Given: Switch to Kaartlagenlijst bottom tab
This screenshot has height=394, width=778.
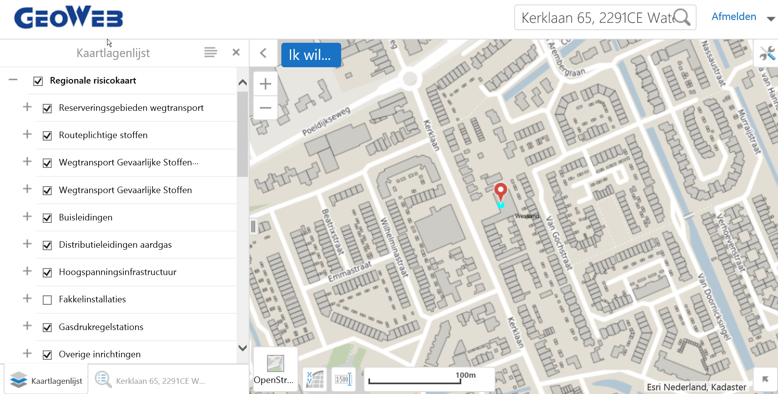Looking at the screenshot, I should pyautogui.click(x=46, y=379).
